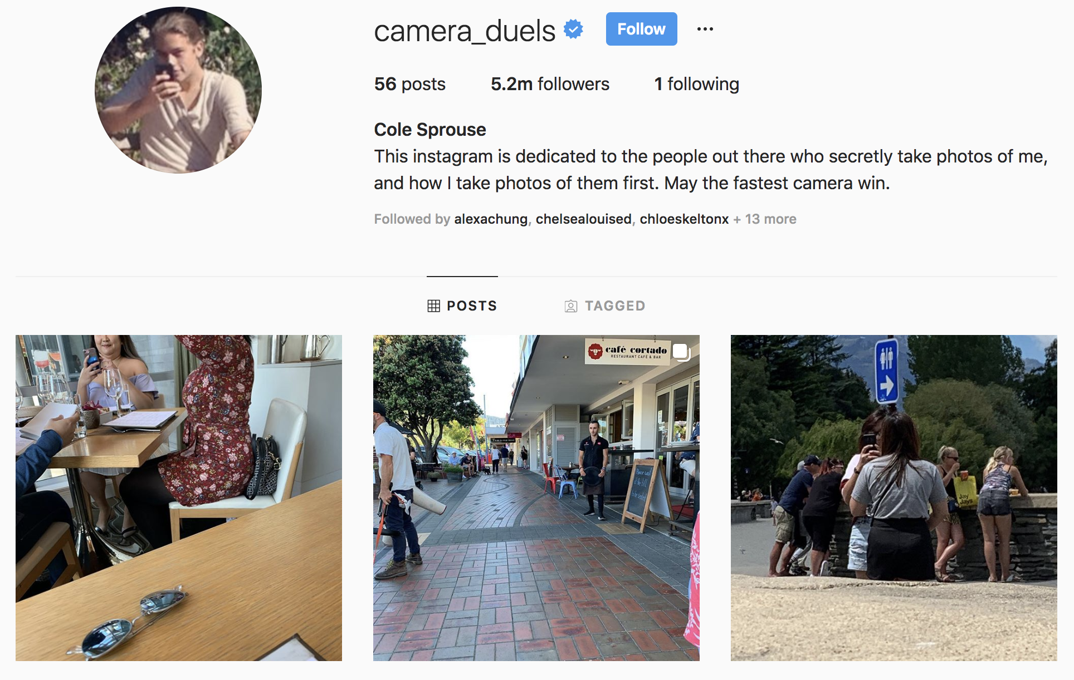Open the three-dot more options menu
Viewport: 1074px width, 680px height.
(705, 29)
